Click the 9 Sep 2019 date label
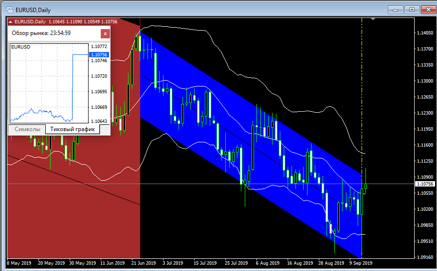The image size is (437, 271). point(361,263)
